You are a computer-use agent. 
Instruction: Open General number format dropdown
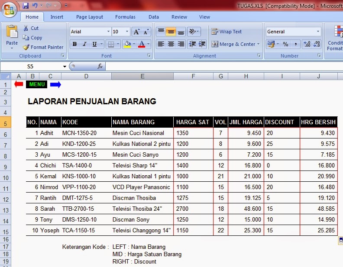[318, 32]
